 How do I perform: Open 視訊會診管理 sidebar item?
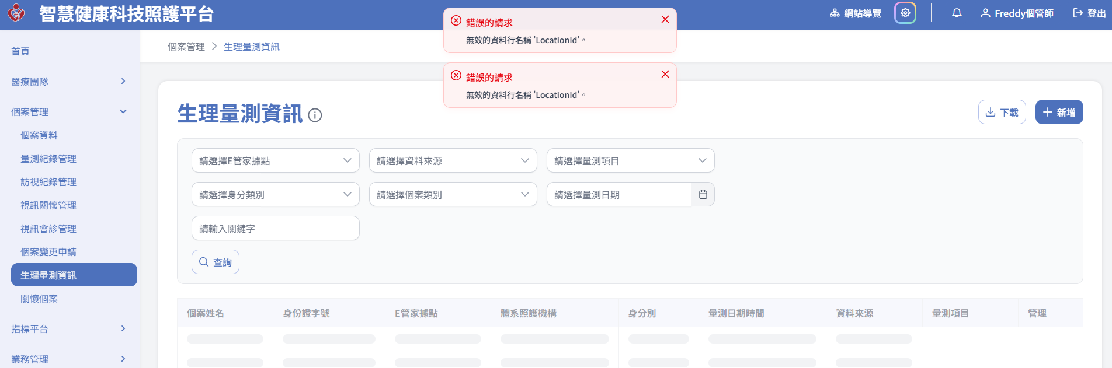(x=48, y=229)
